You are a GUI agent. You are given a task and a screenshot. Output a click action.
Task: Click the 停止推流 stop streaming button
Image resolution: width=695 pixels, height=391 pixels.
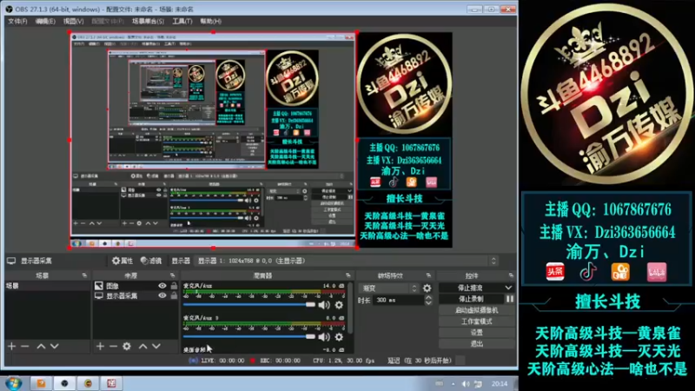[471, 288]
